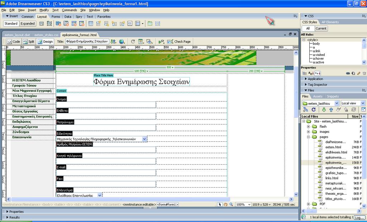Toggle the Current mode in CSS Styles
Image resolution: width=367 pixels, height=222 pixels.
(x=321, y=28)
